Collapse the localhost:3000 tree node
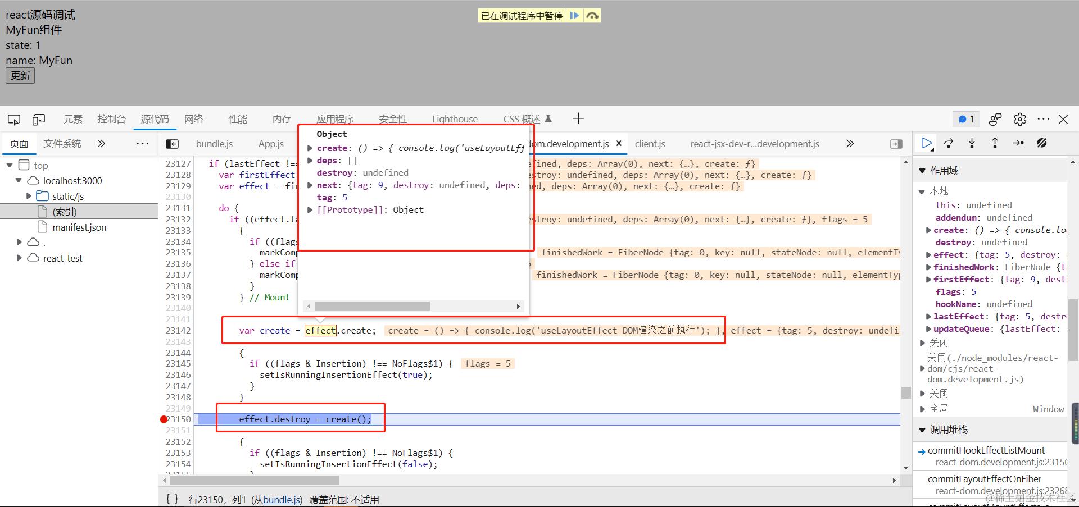Image resolution: width=1079 pixels, height=507 pixels. [x=19, y=181]
